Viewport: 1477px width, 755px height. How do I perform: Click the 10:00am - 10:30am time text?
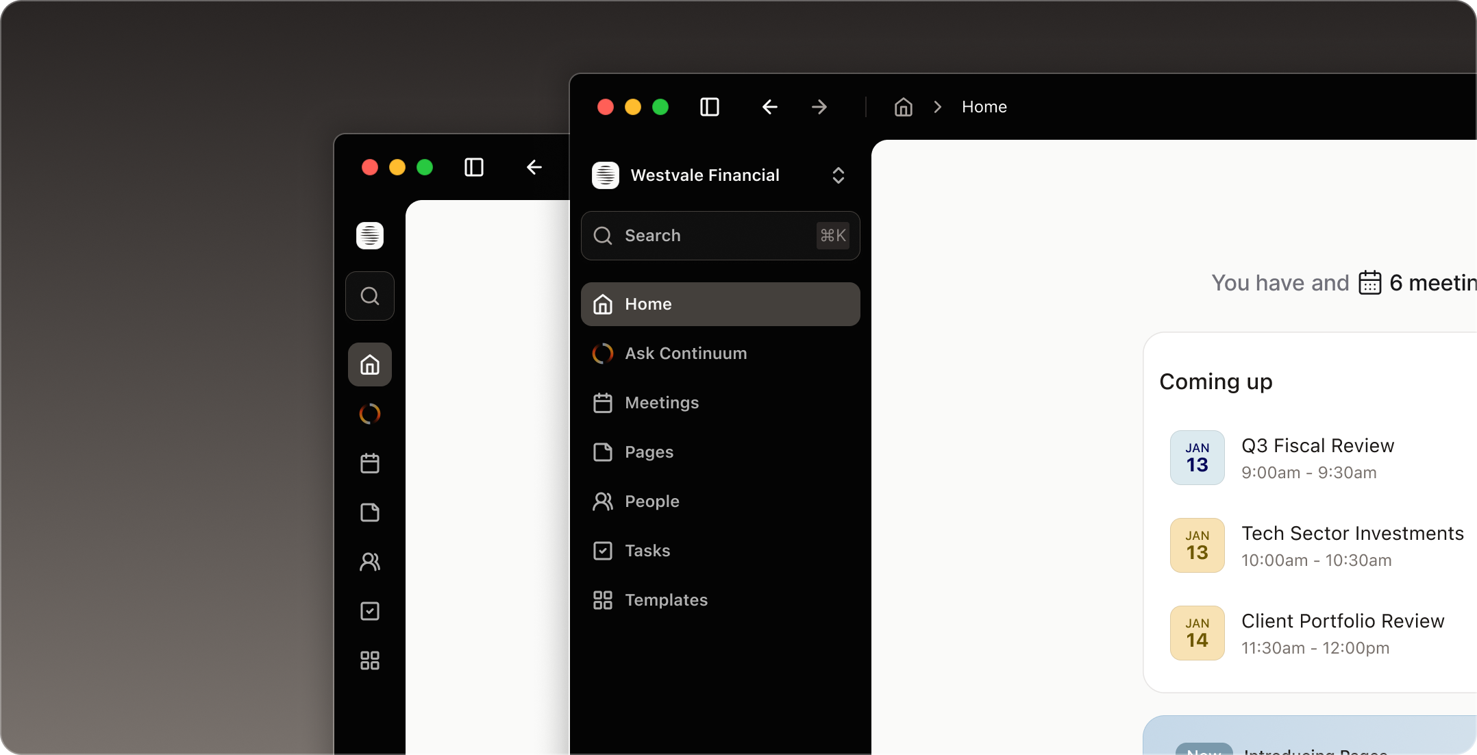pos(1317,560)
